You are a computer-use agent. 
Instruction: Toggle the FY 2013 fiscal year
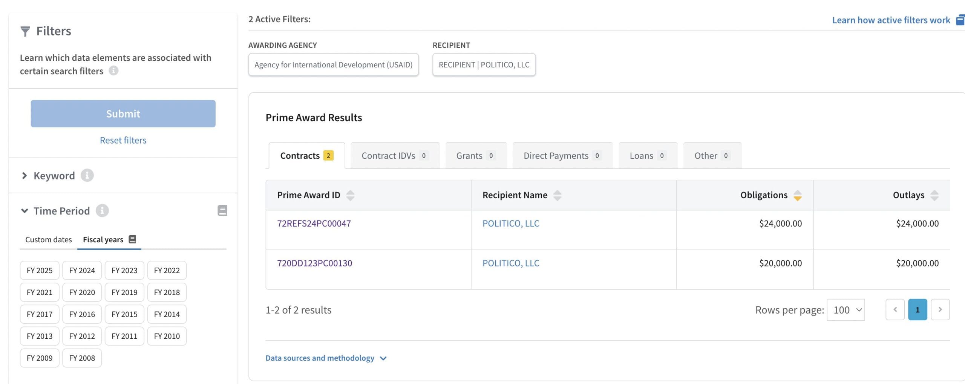pyautogui.click(x=40, y=336)
